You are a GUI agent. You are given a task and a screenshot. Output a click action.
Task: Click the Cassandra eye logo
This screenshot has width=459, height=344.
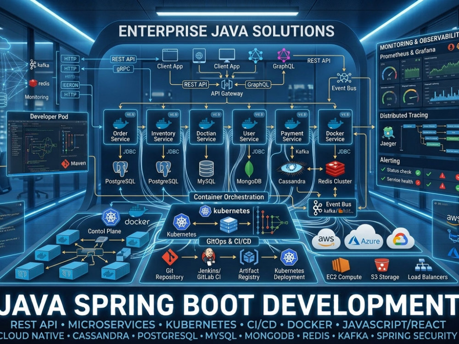click(x=291, y=168)
